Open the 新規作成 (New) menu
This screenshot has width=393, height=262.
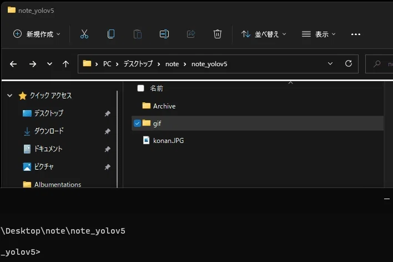[x=37, y=34]
